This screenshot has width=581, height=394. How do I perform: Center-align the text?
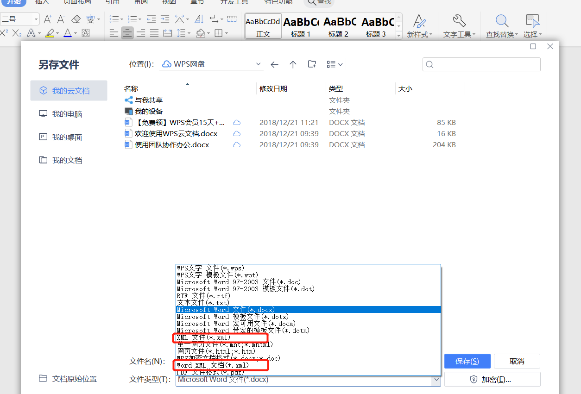click(127, 33)
